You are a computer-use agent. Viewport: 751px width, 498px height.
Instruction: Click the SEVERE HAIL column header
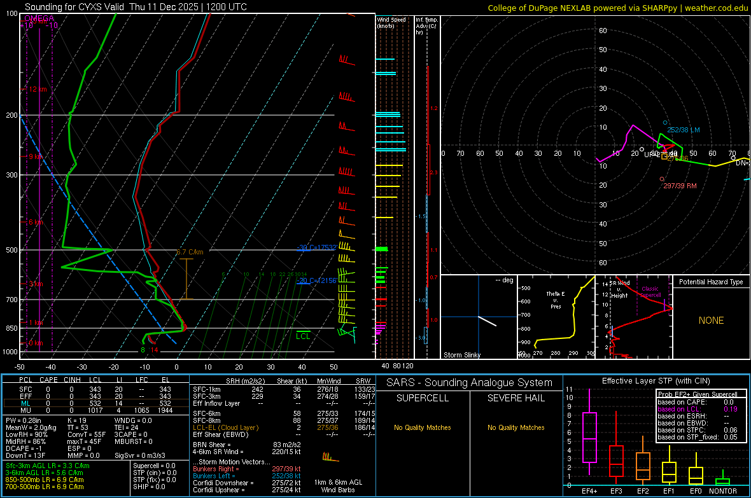click(x=516, y=398)
